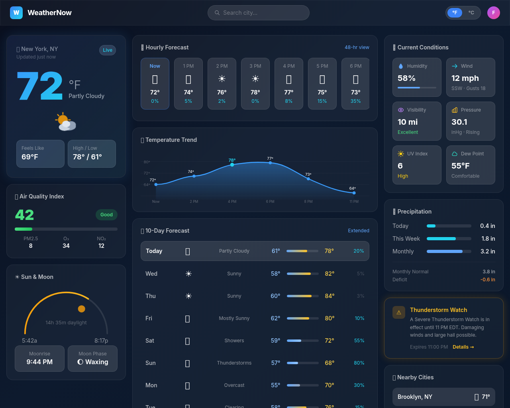Click the Feels Like 69°F tile
The image size is (510, 408).
pos(40,154)
